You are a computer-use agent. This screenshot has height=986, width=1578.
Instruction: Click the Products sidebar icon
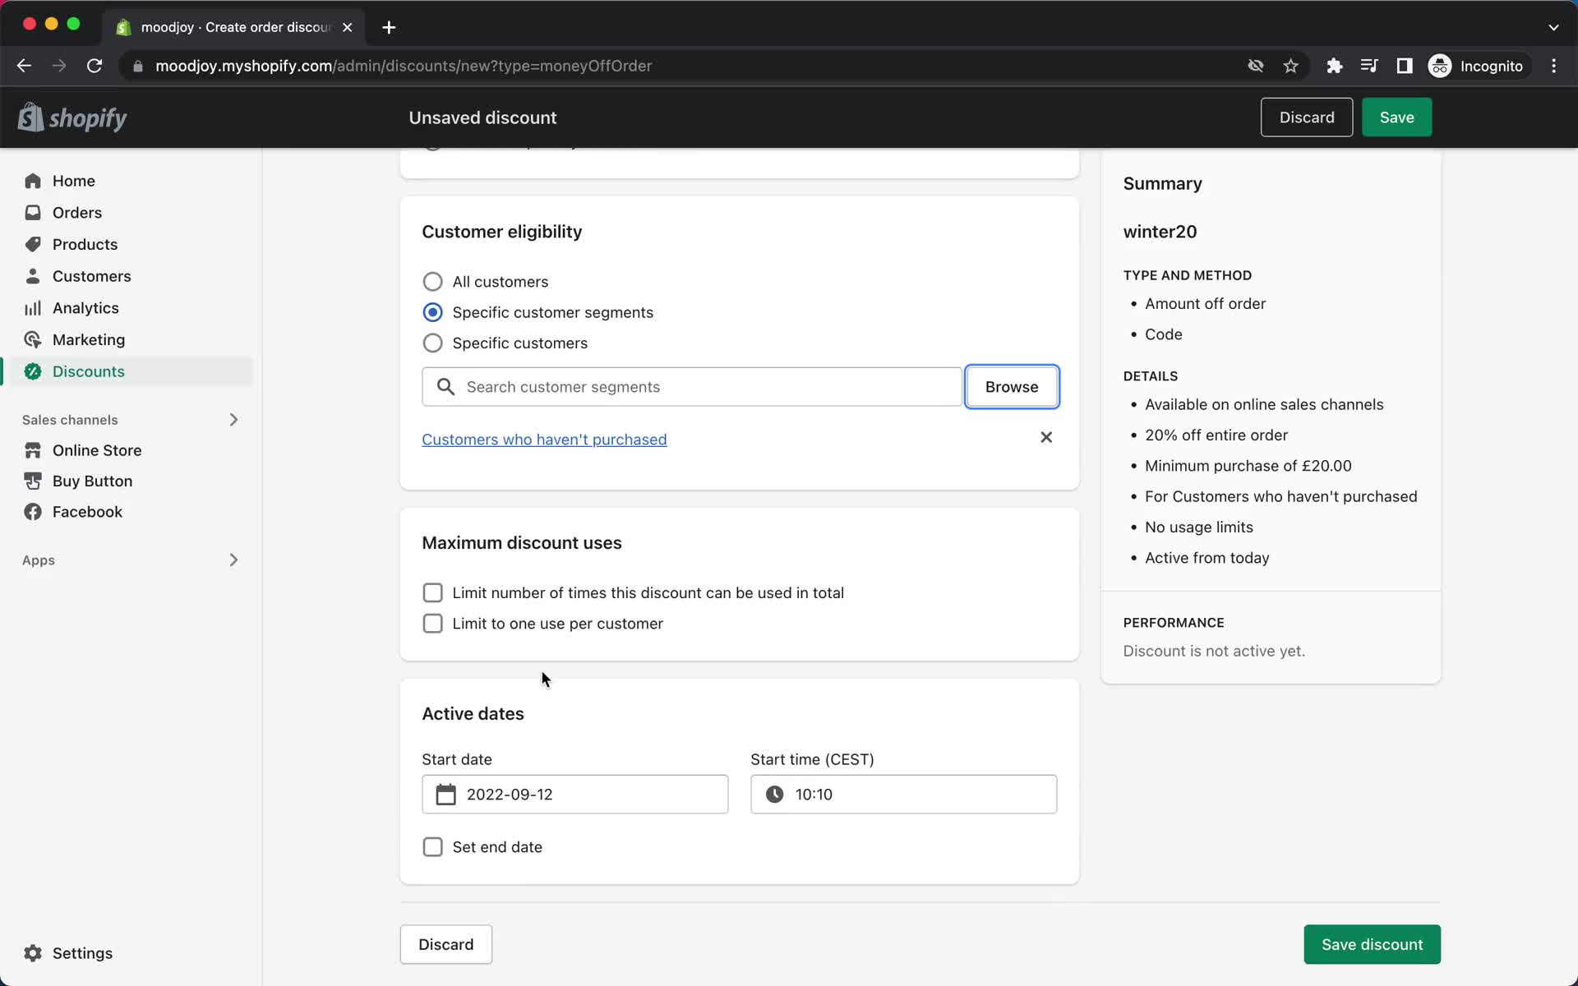(x=32, y=244)
